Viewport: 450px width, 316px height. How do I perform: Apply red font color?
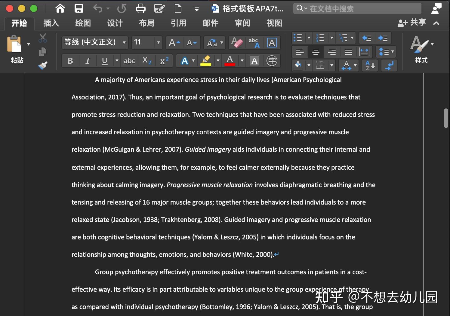click(x=230, y=61)
